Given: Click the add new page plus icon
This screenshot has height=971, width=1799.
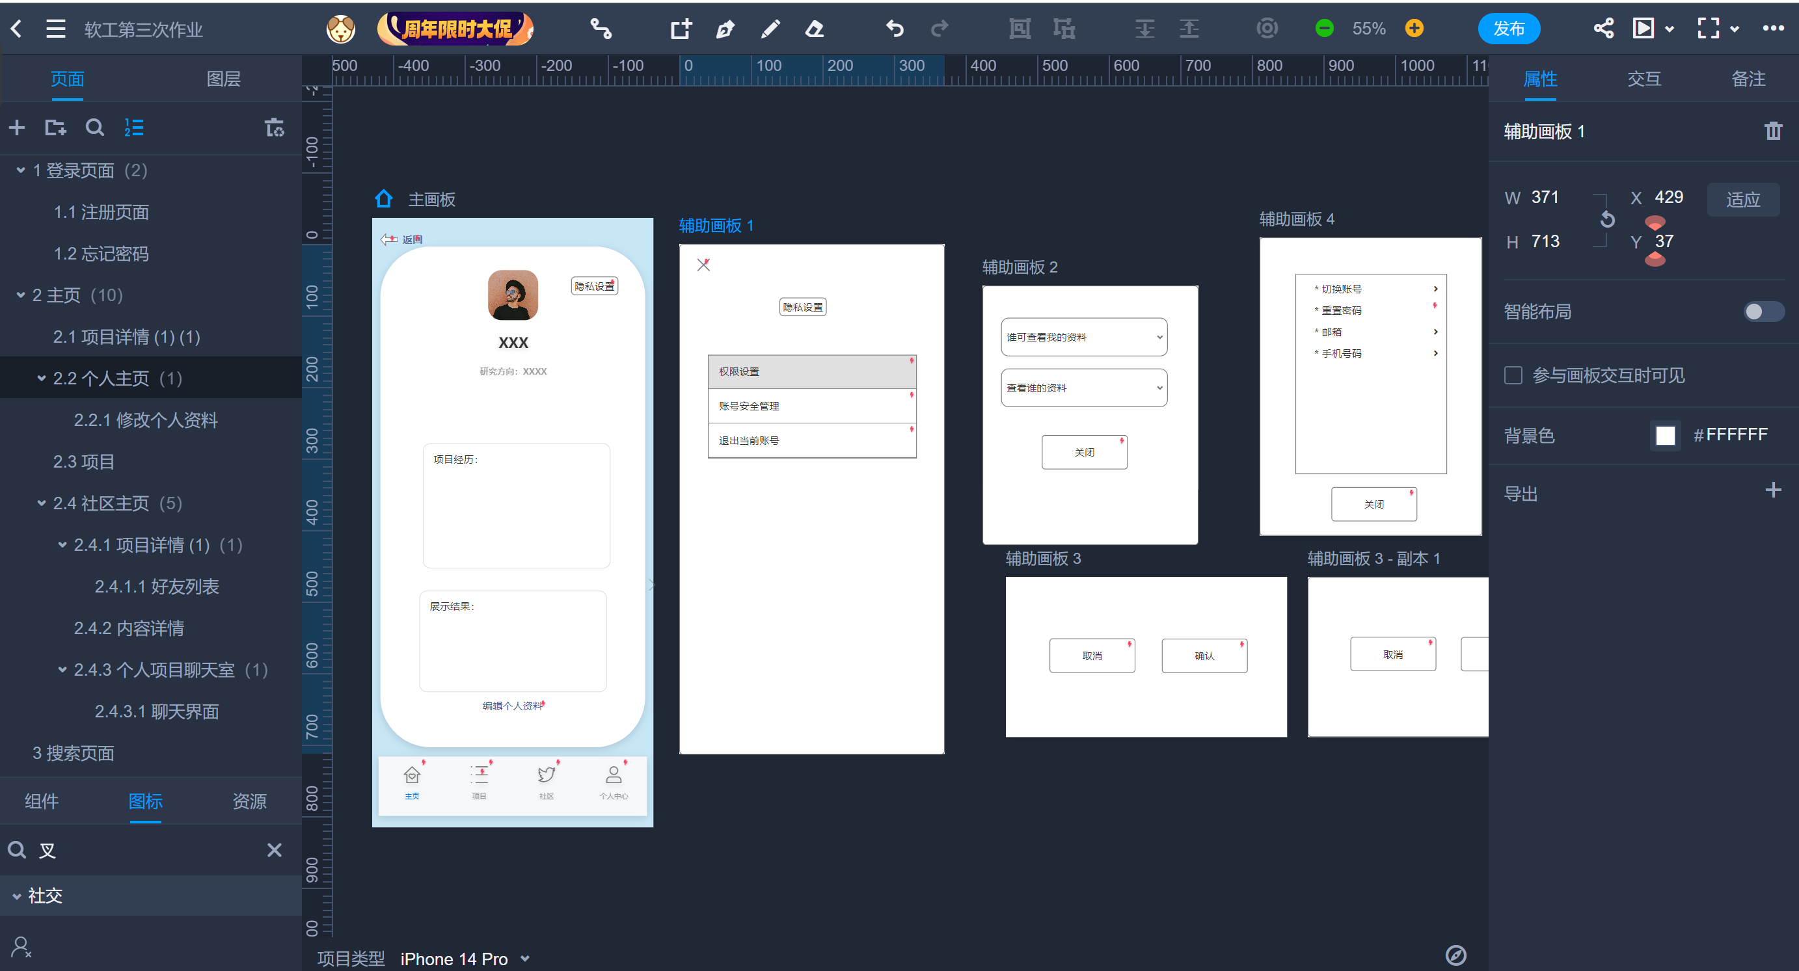Looking at the screenshot, I should click(17, 127).
